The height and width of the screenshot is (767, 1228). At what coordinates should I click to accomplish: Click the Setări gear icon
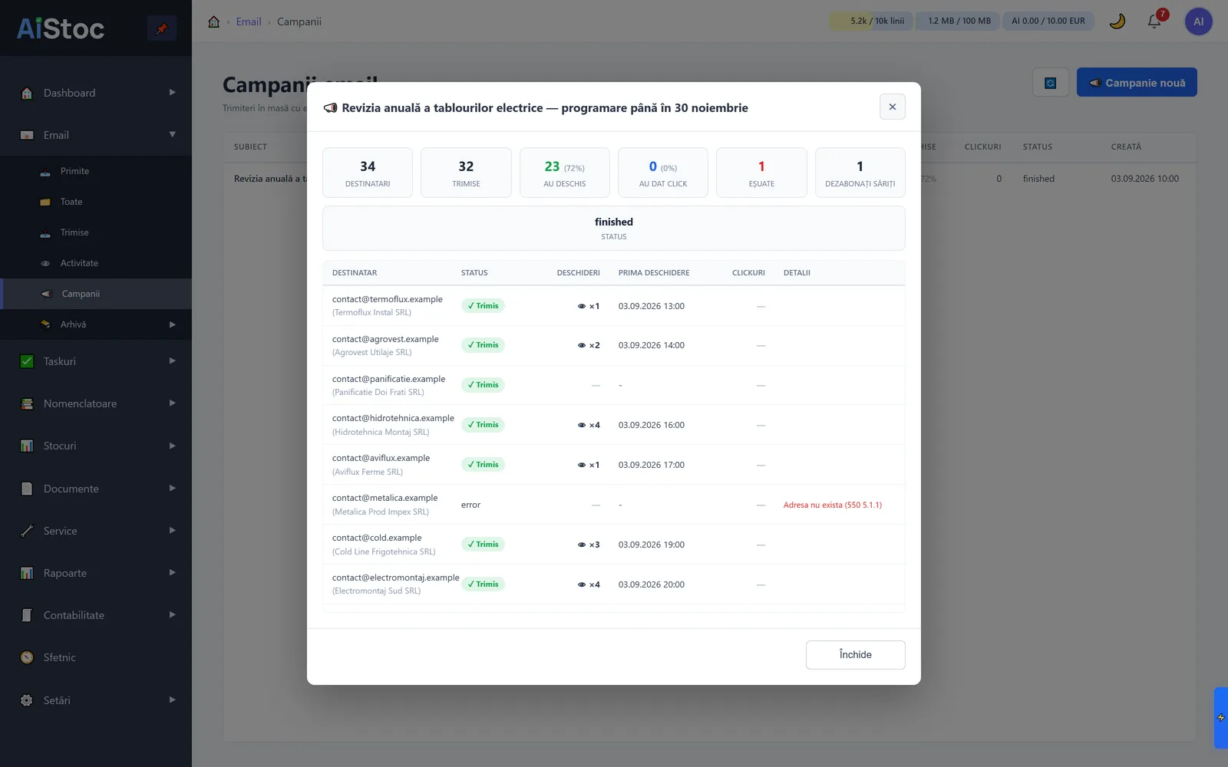[27, 700]
